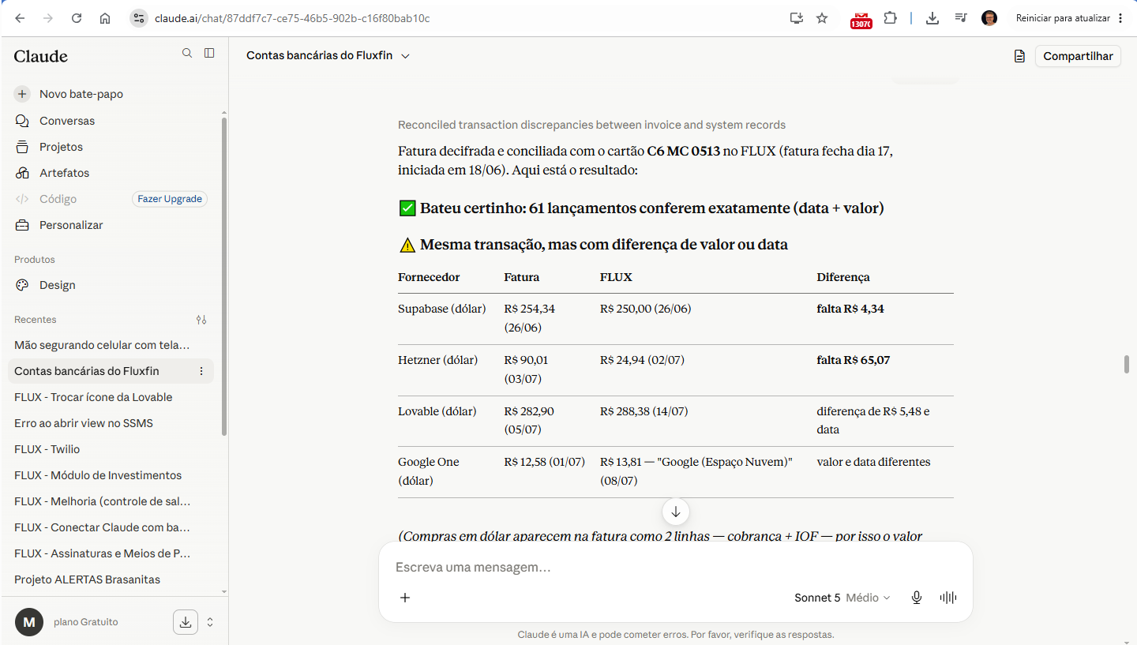Image resolution: width=1137 pixels, height=645 pixels.
Task: Open the browser home page icon
Action: tap(105, 18)
